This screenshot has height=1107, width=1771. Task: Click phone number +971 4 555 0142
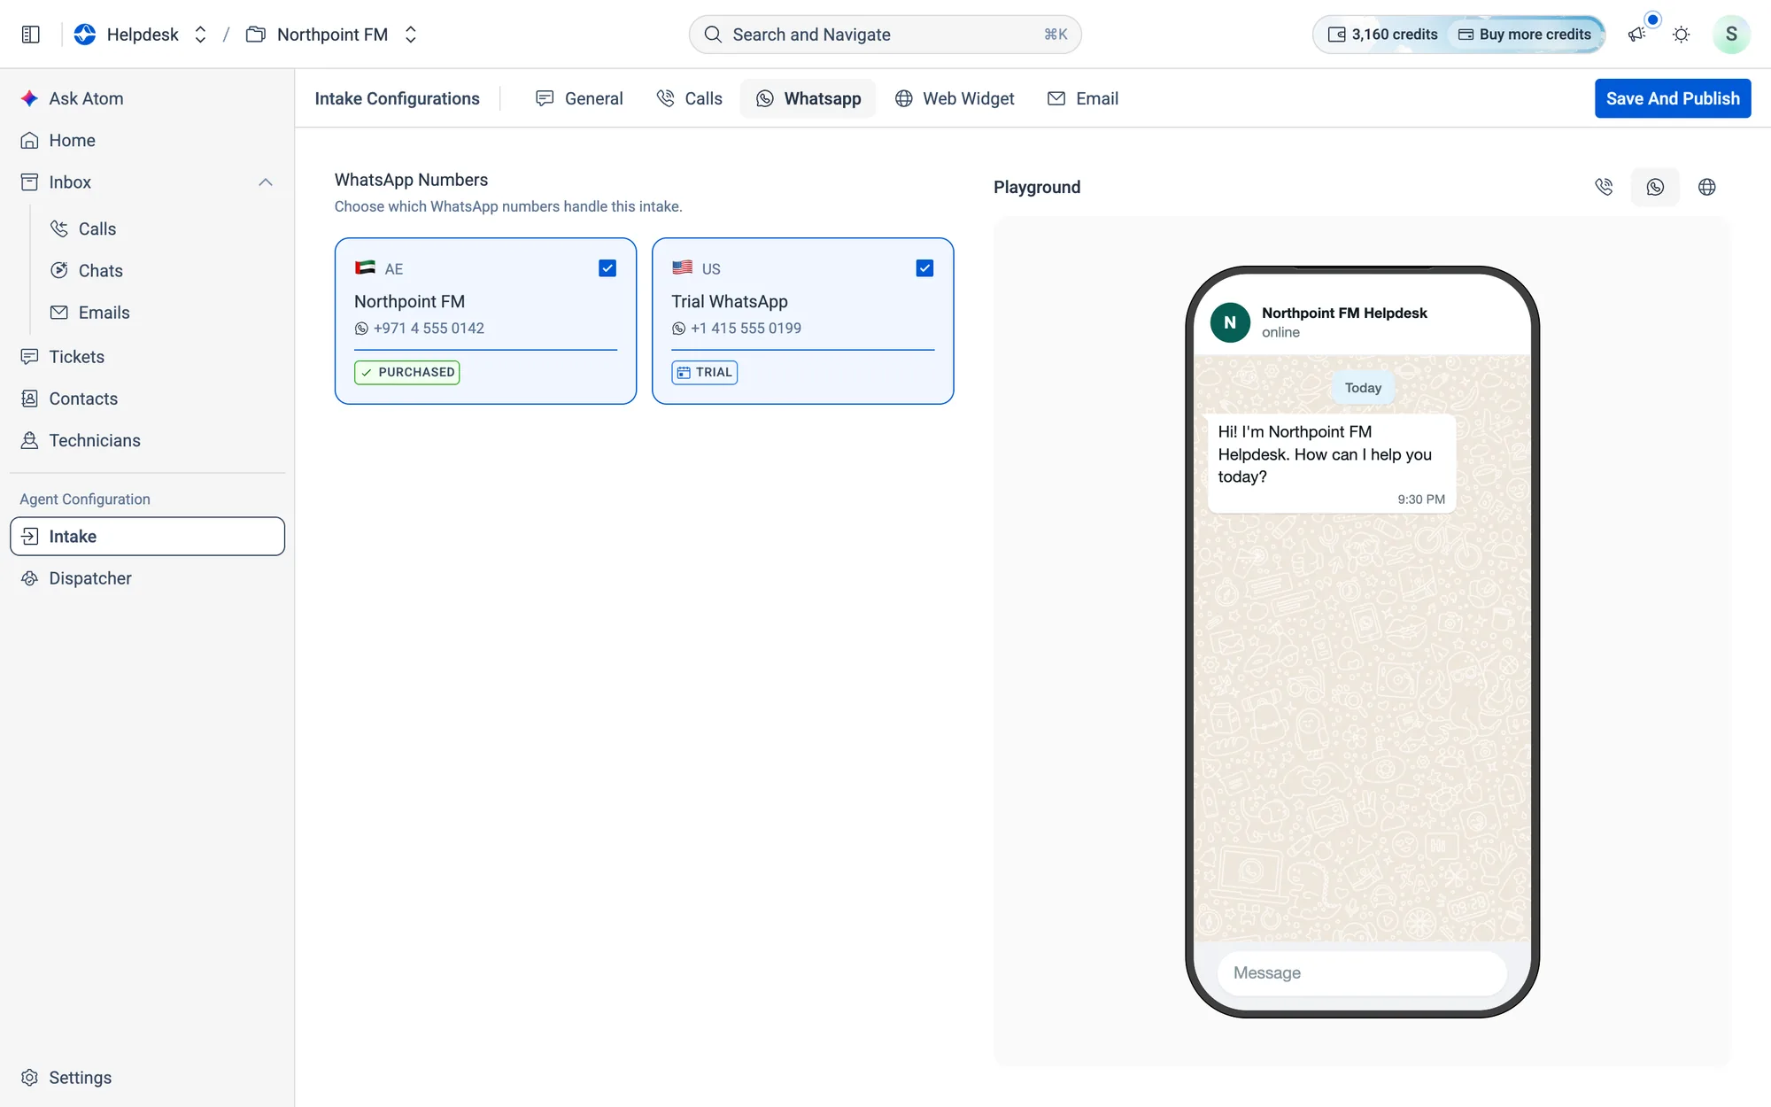click(x=429, y=328)
